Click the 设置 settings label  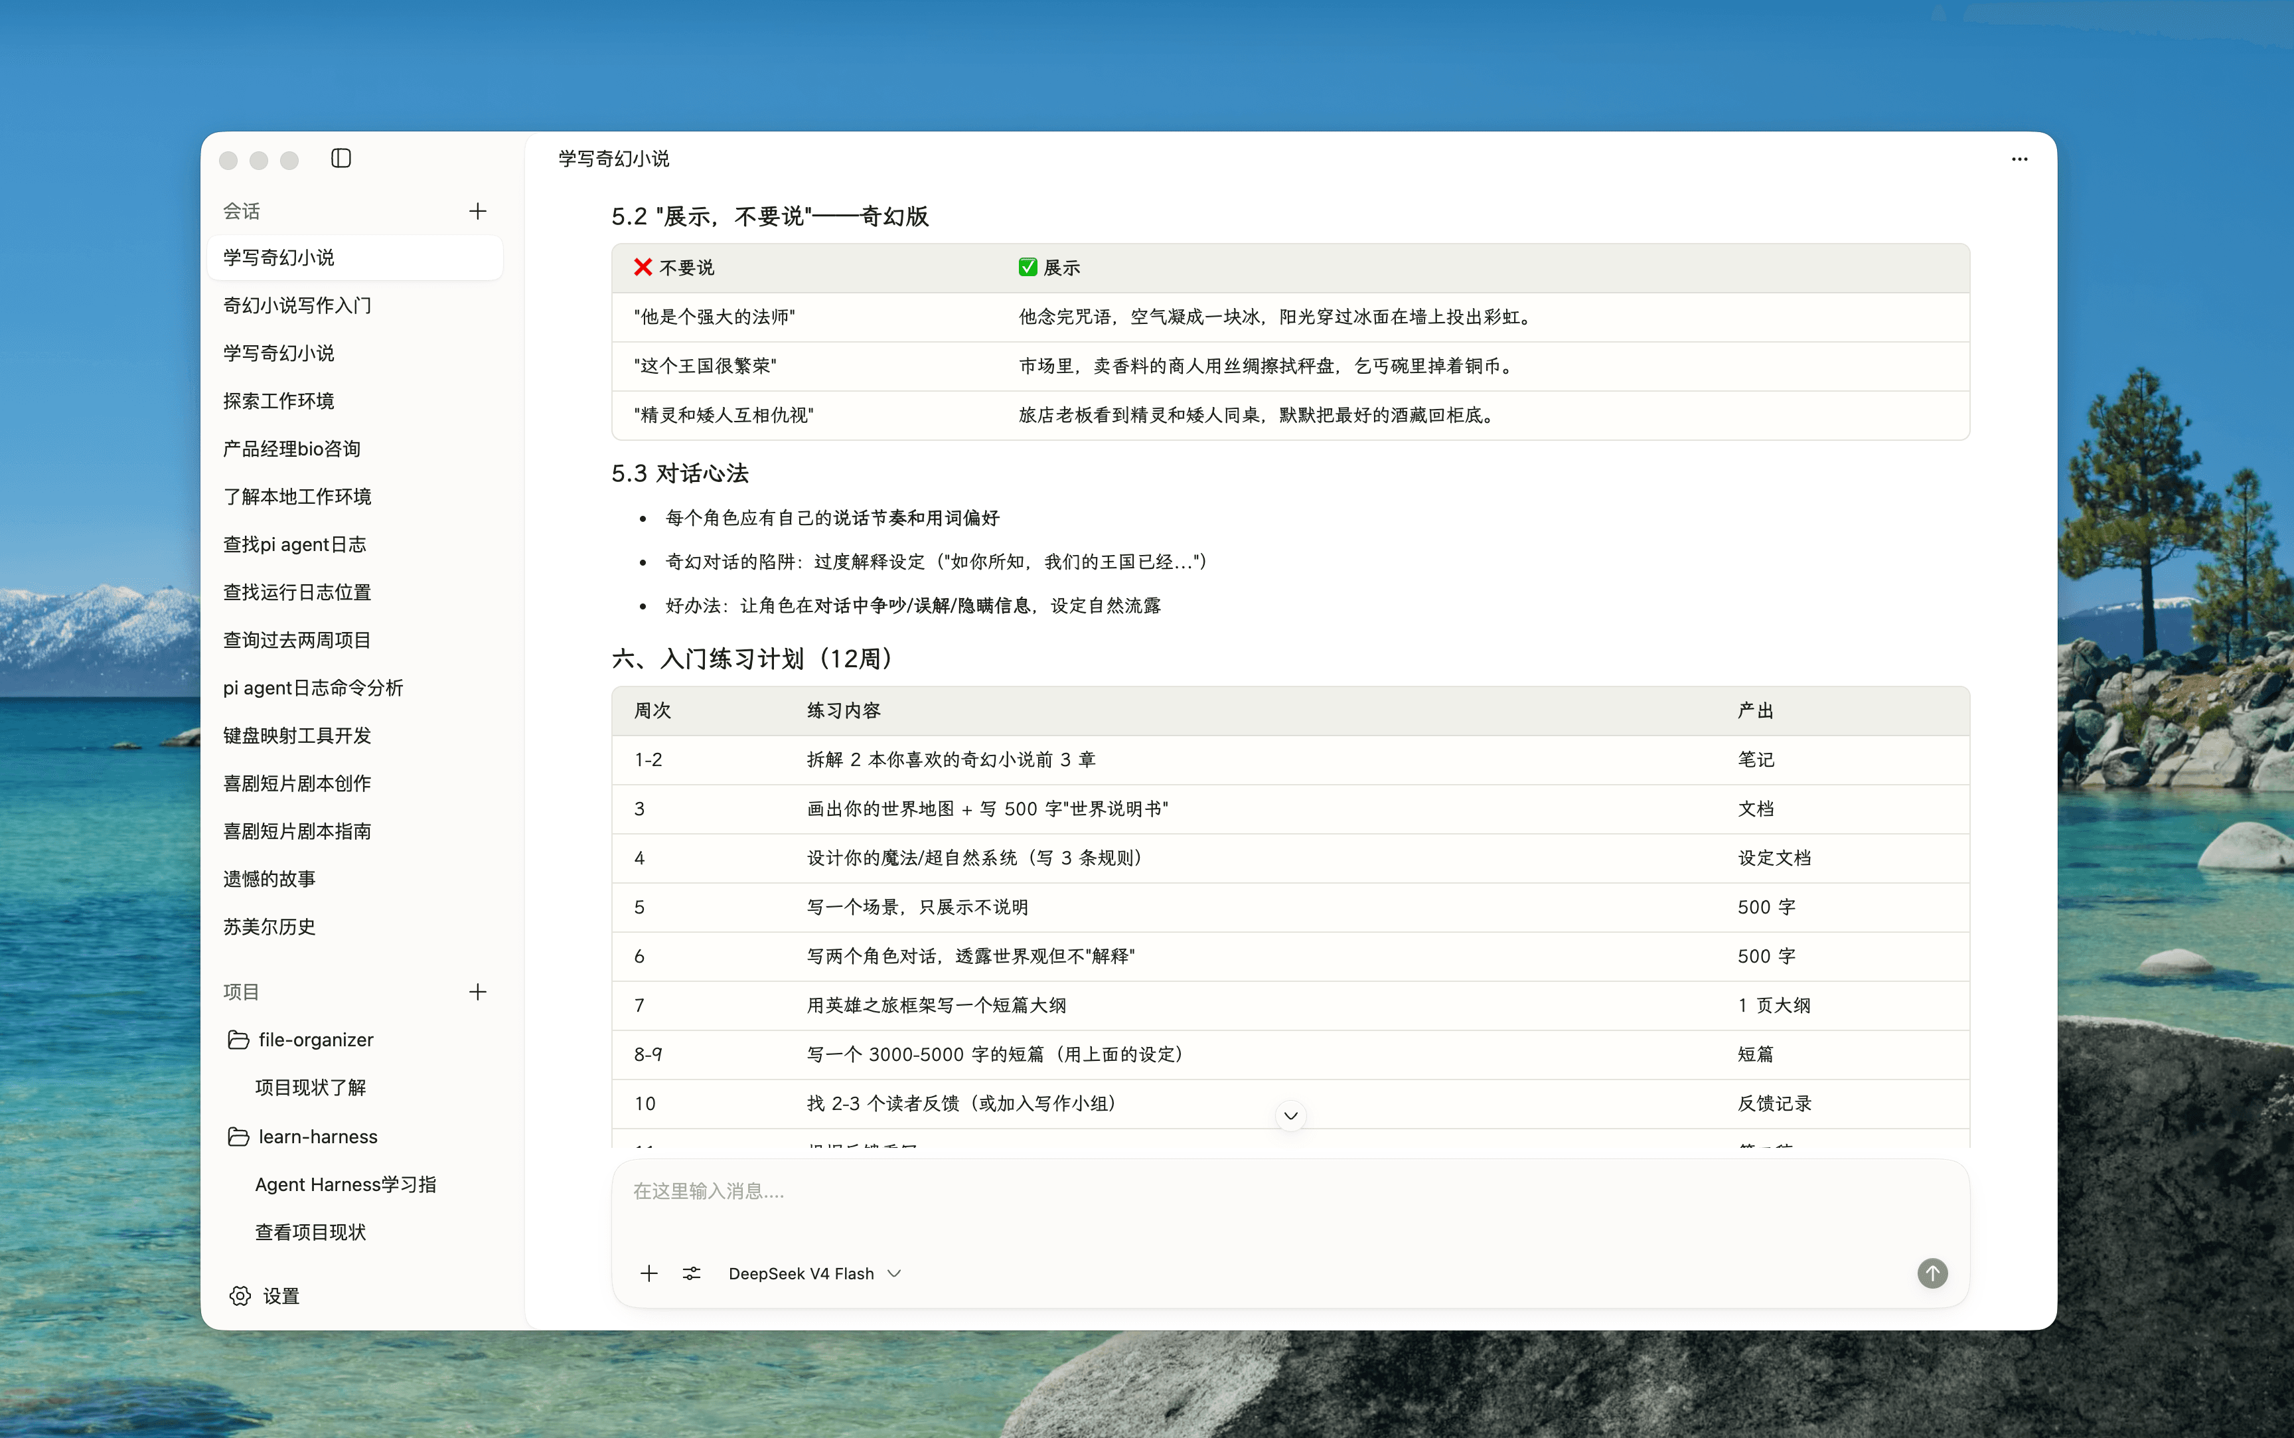(x=281, y=1297)
